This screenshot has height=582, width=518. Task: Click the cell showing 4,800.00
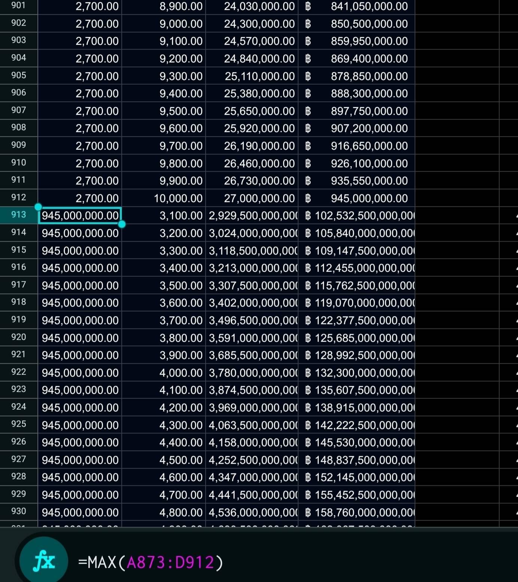(164, 512)
